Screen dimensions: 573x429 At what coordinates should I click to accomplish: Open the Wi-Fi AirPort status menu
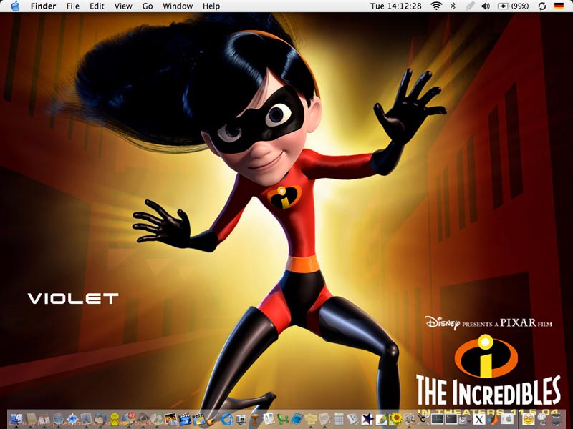pyautogui.click(x=436, y=6)
